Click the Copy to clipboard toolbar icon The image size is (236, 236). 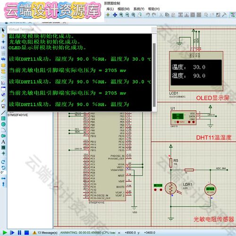click(167, 15)
